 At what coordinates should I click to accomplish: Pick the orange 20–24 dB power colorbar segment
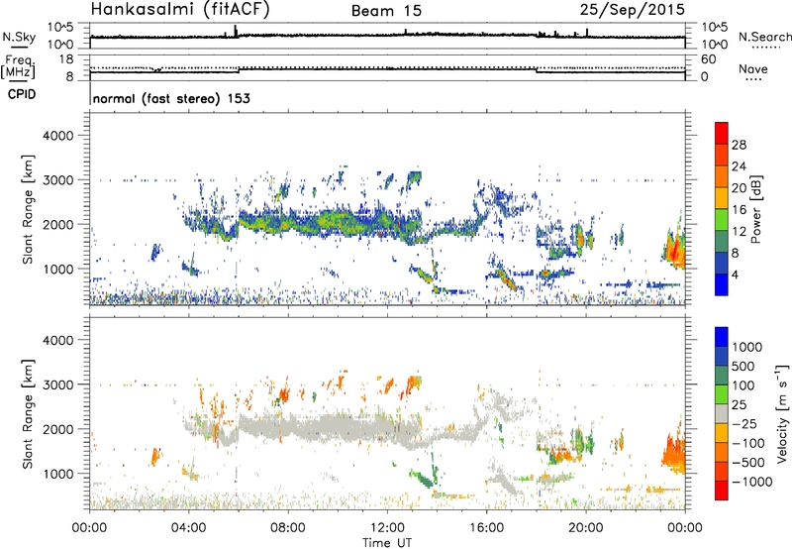722,176
